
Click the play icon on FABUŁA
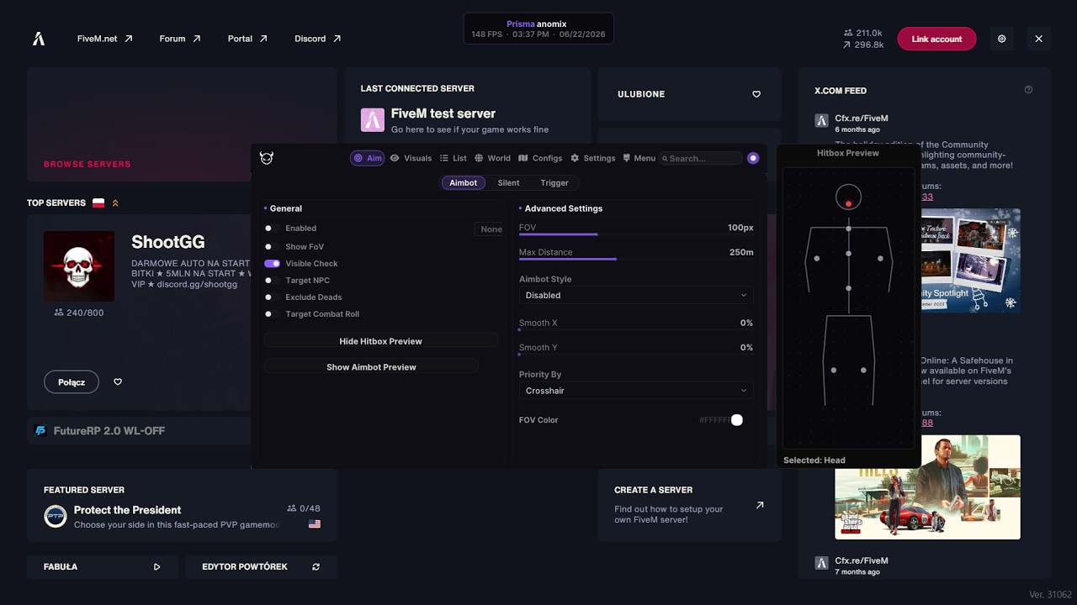[157, 567]
